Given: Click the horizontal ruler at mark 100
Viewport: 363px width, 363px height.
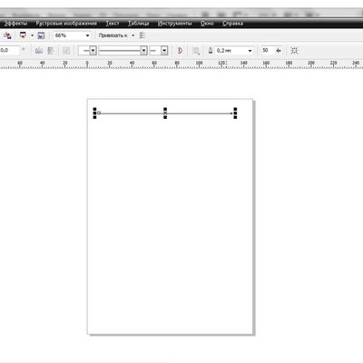Looking at the screenshot, I should (x=199, y=64).
